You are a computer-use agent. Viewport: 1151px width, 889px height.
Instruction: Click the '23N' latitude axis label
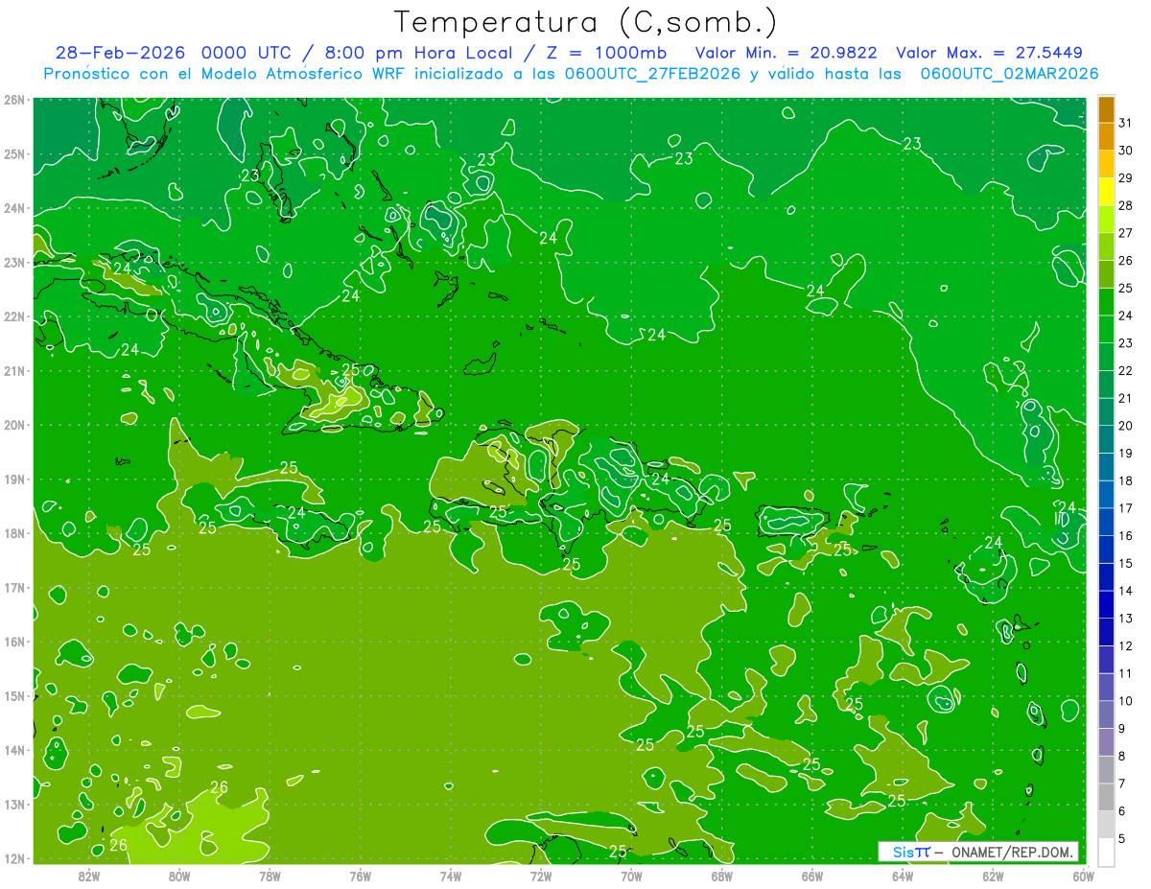coord(14,262)
